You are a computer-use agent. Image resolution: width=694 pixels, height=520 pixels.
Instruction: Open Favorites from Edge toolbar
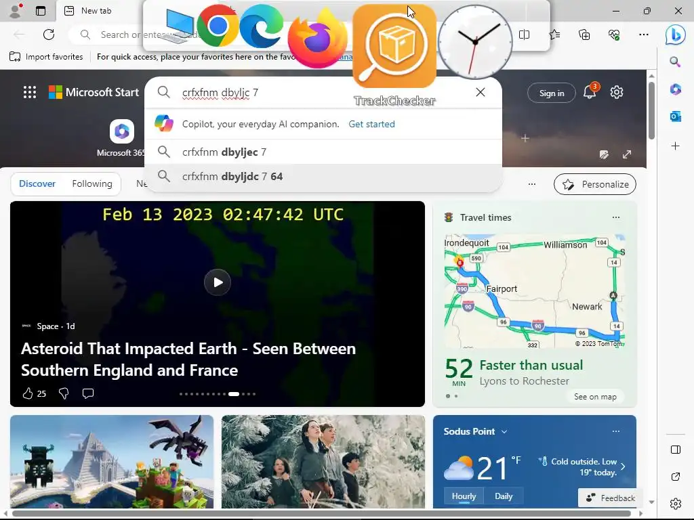click(x=554, y=35)
